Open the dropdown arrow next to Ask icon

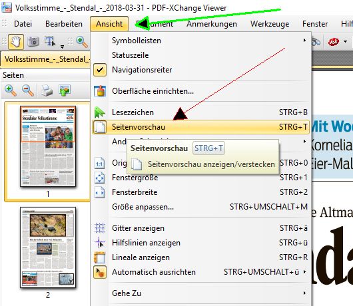coord(345,42)
